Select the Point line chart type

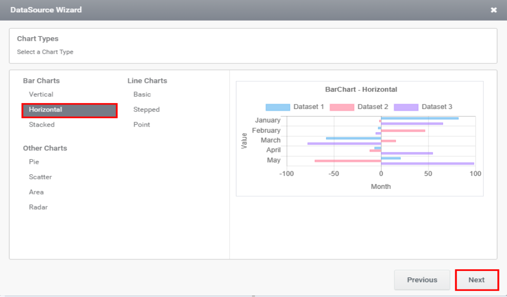[x=141, y=125]
